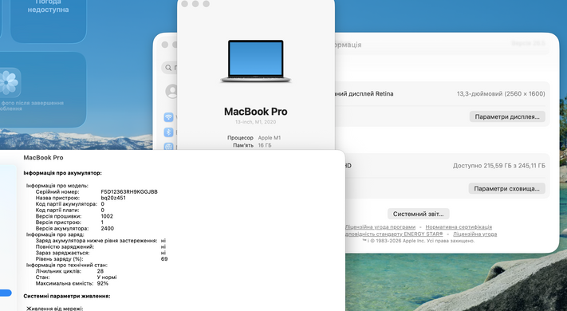Select serial number 'F5D12363RH9KGGJBB'
The image size is (567, 311).
coord(129,191)
